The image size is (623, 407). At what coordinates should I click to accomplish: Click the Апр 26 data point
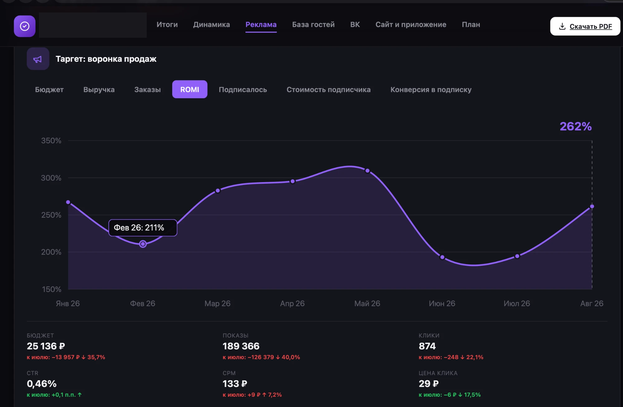click(x=292, y=181)
